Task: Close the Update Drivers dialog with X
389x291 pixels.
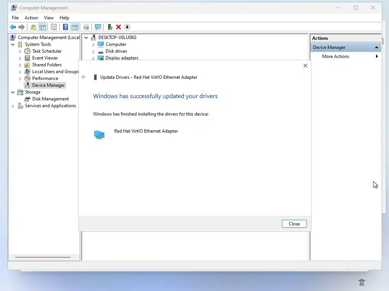Action: (305, 66)
